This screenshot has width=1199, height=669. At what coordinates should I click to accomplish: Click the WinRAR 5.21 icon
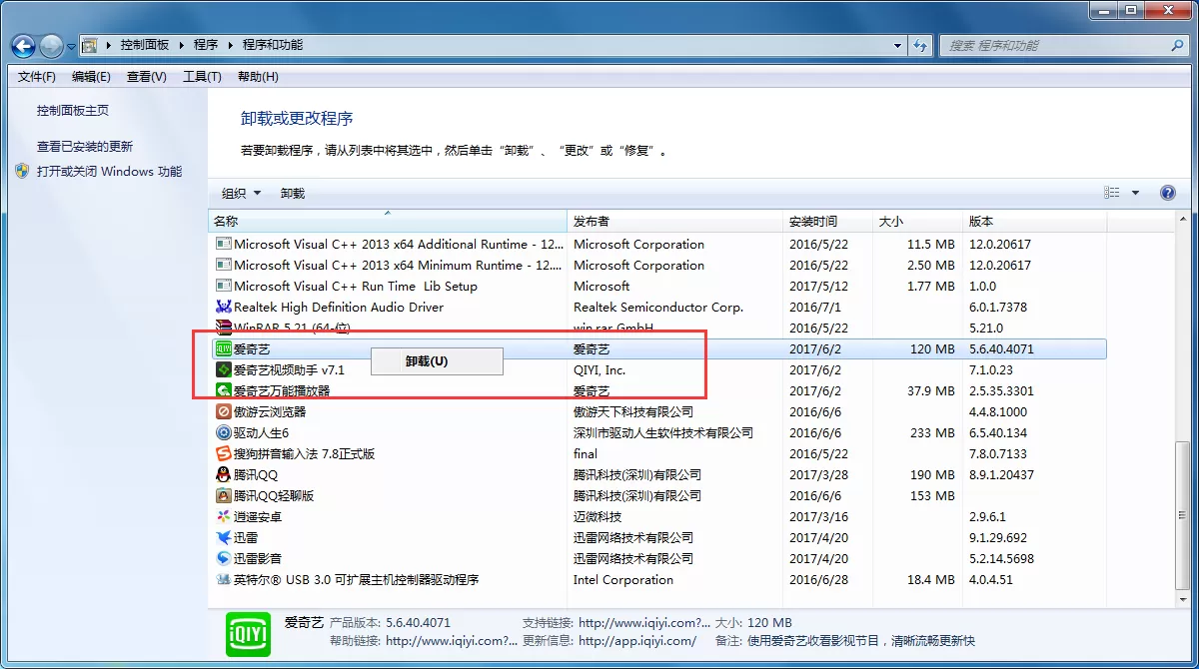point(224,328)
